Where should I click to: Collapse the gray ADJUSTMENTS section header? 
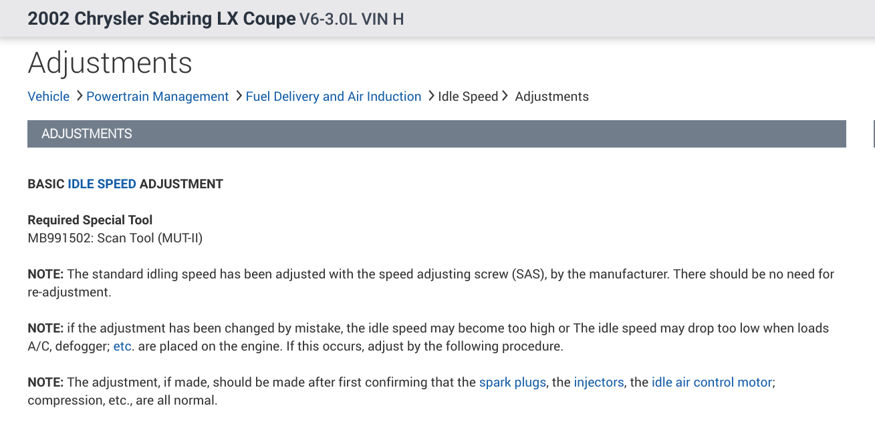click(436, 134)
